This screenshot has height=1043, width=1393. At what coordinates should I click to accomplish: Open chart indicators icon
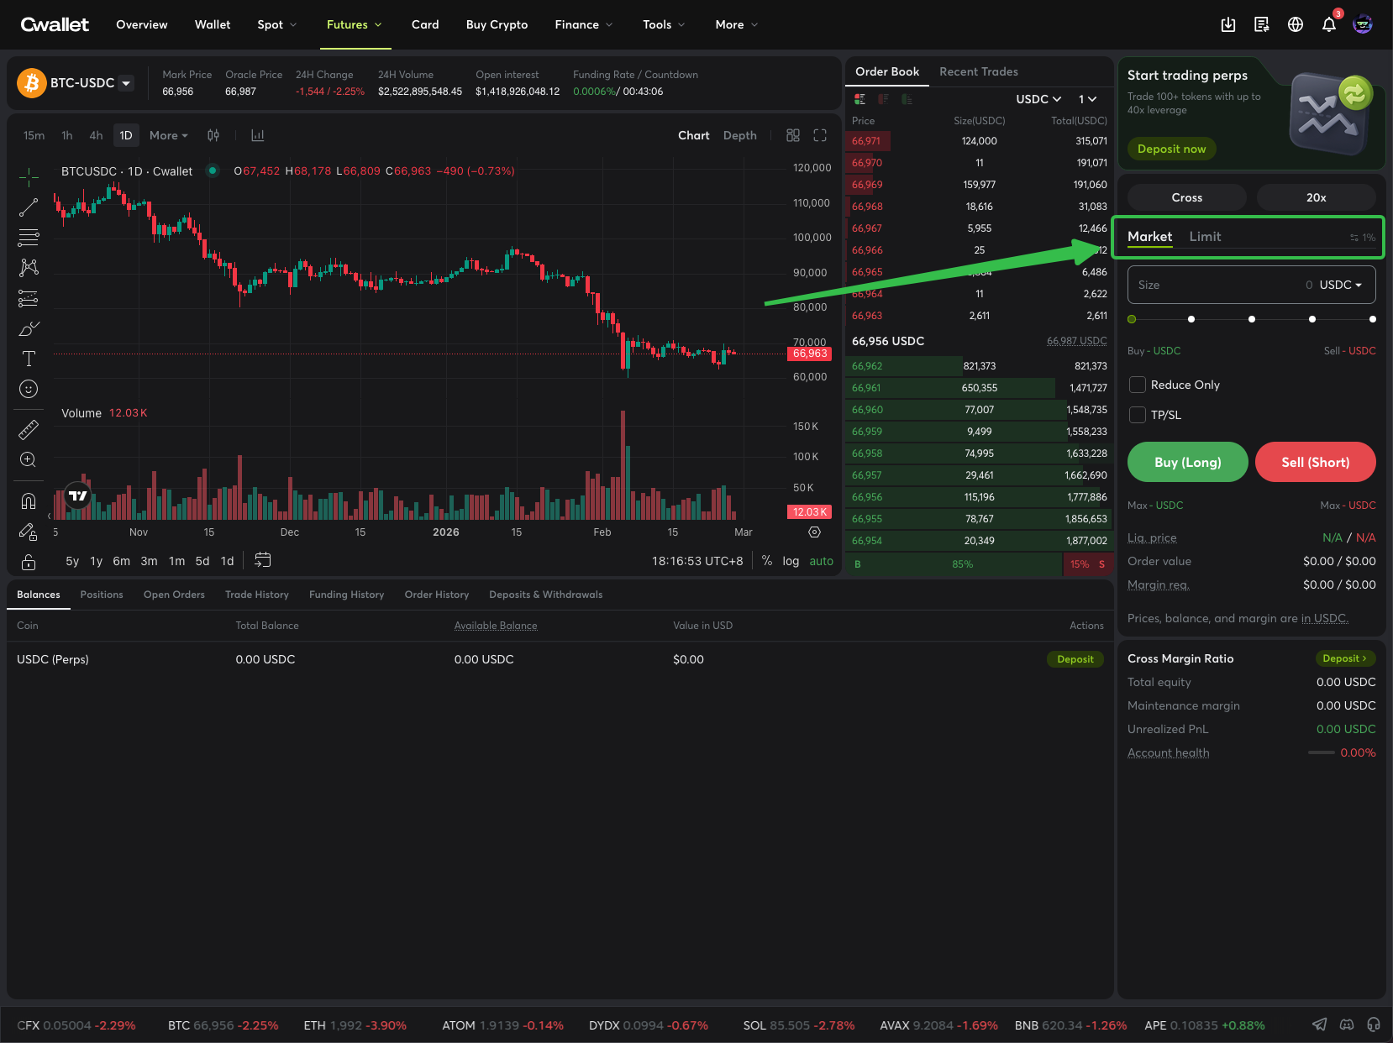tap(257, 135)
